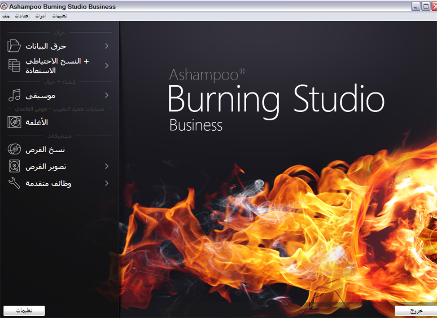Expand the Burn Data (حرق البيانات) arrow

click(107, 46)
